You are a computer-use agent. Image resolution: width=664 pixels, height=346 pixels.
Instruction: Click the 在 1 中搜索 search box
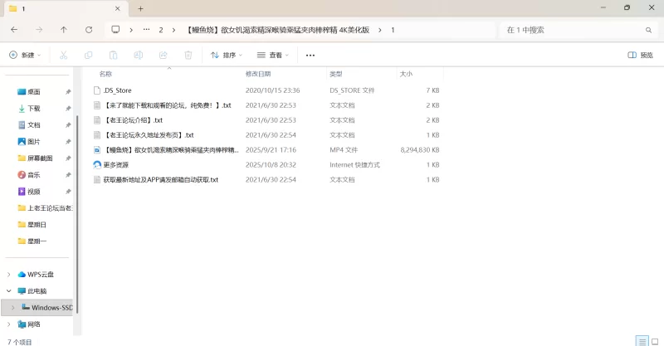[573, 29]
